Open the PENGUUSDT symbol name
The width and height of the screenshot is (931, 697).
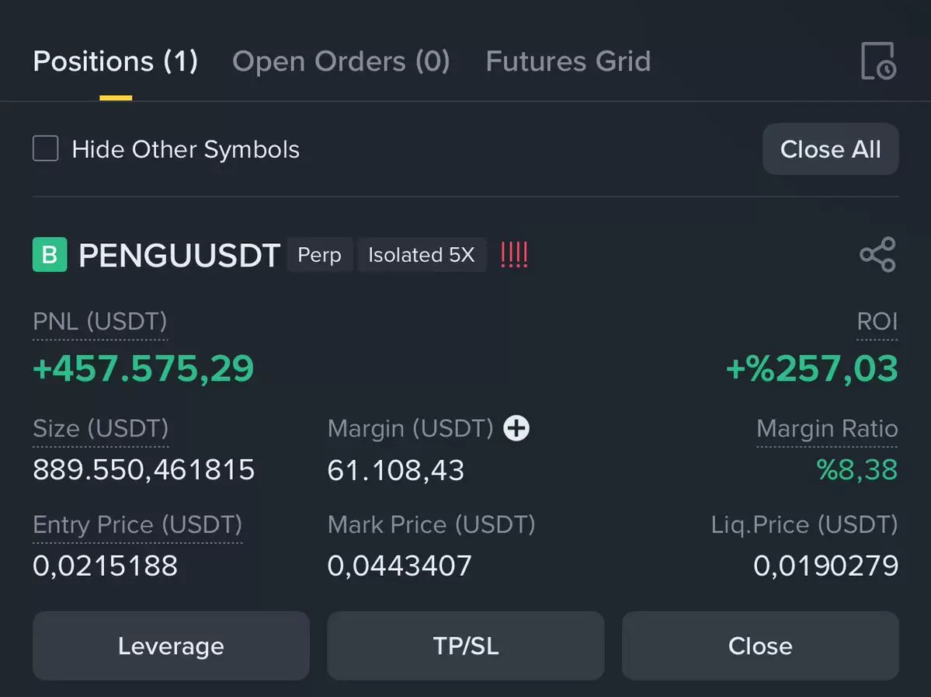click(x=179, y=256)
